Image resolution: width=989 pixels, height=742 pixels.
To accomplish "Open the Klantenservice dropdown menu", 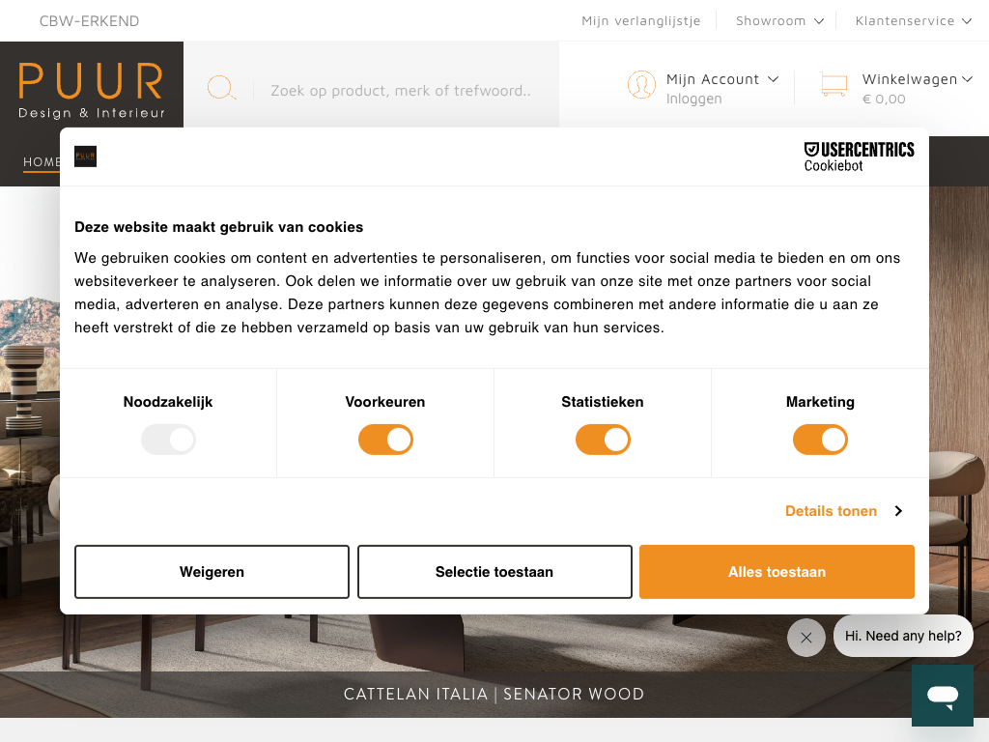I will (913, 20).
